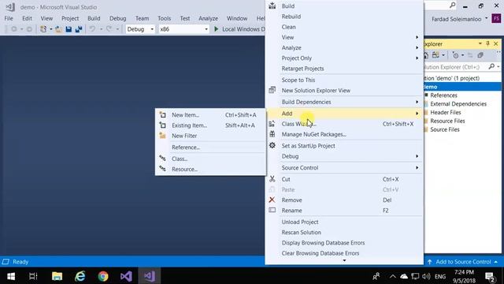Screen dimensions: 504x284
Task: Click the Save toolbar icon
Action: point(69,29)
